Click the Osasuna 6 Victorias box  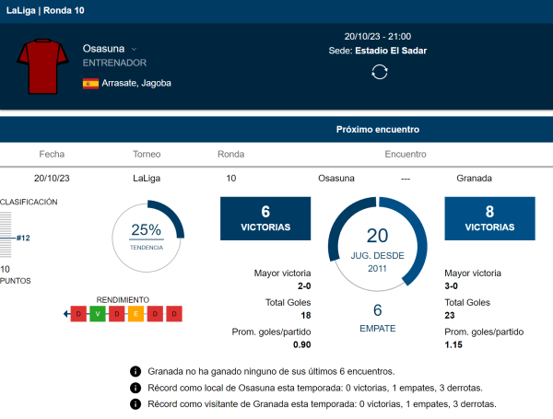pyautogui.click(x=265, y=217)
